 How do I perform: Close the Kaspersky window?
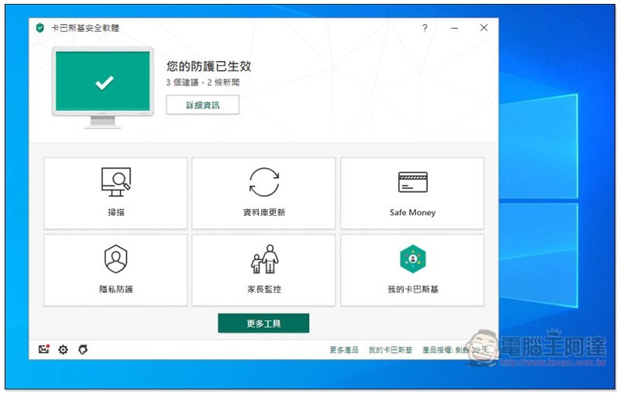484,28
